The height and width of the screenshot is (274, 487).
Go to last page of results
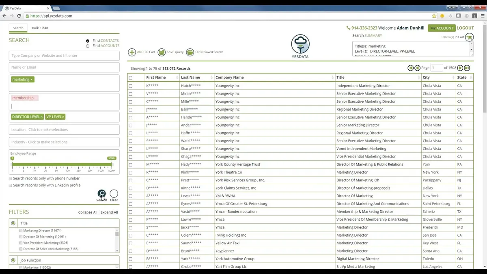tap(467, 68)
